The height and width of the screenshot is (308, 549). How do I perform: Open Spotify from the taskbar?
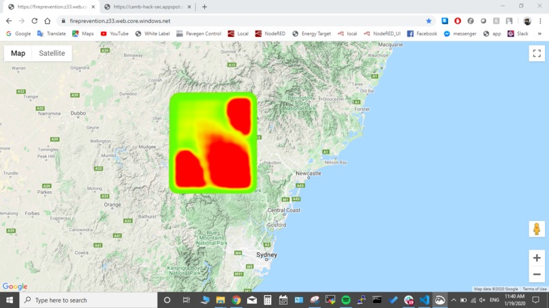346,300
